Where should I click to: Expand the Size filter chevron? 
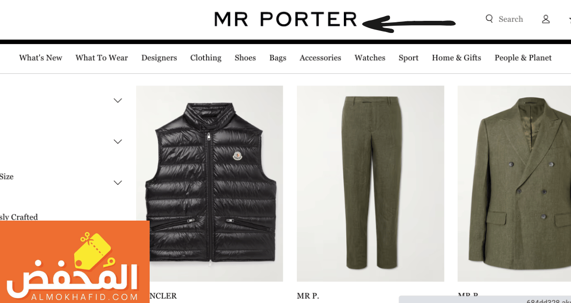pos(118,183)
